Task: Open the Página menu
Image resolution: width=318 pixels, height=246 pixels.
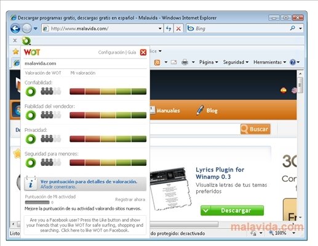Action: tap(209, 62)
